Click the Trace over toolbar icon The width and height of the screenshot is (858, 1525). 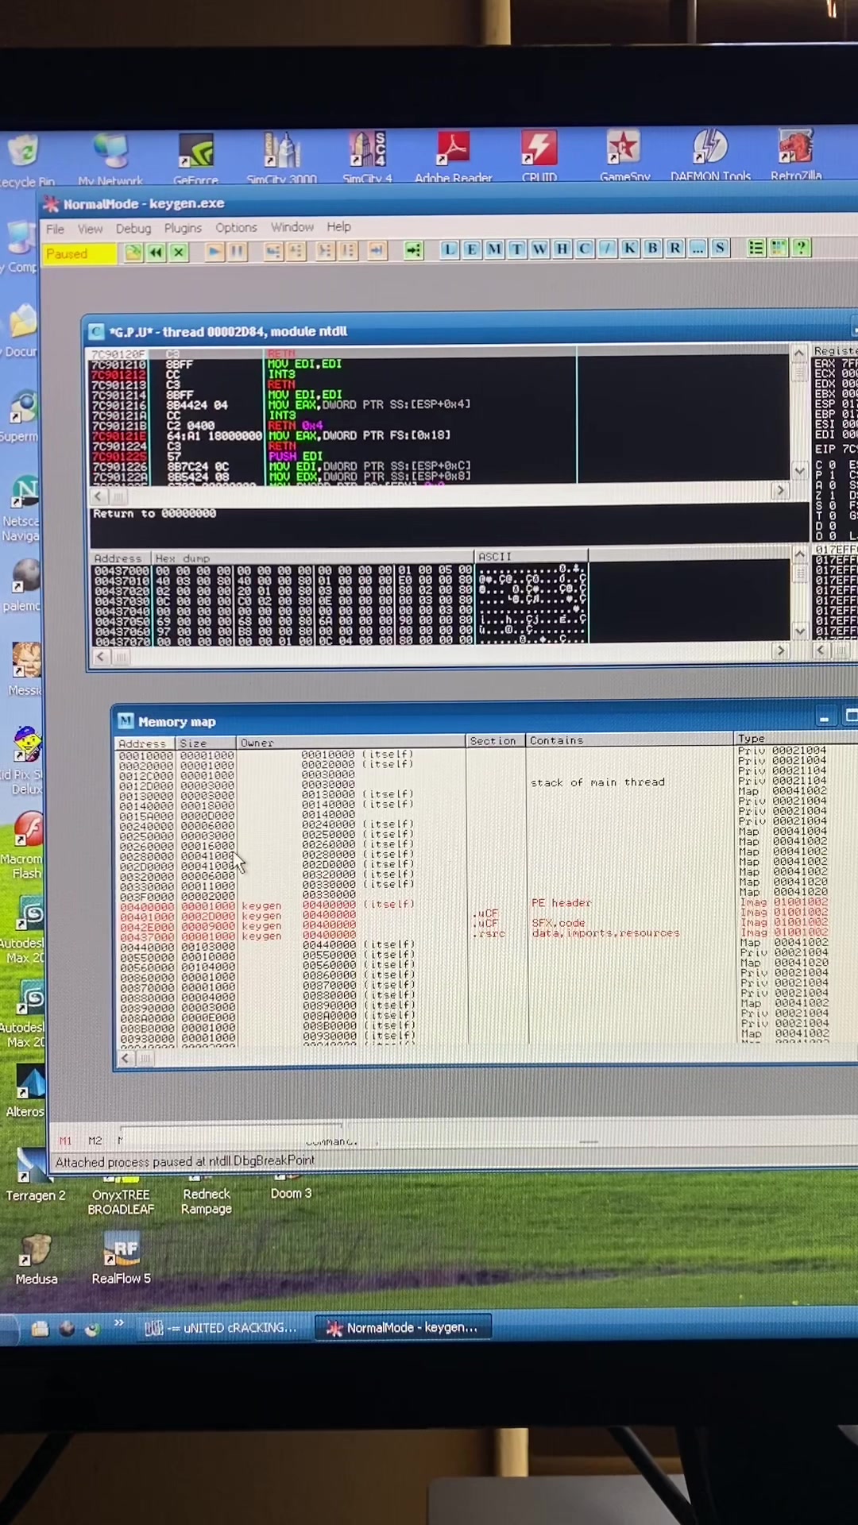[x=348, y=250]
